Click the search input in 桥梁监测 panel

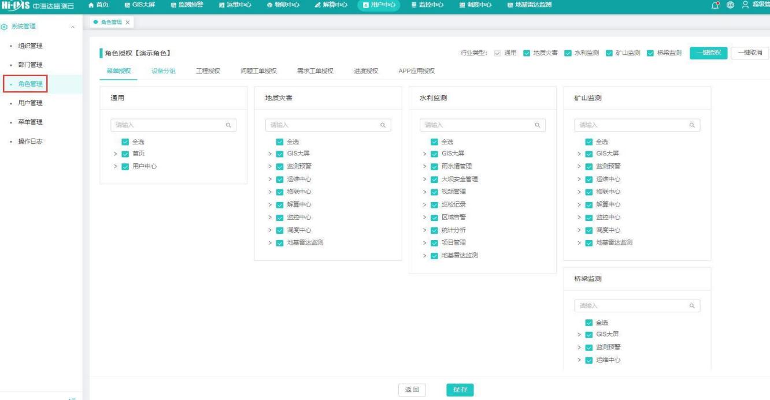pyautogui.click(x=630, y=306)
